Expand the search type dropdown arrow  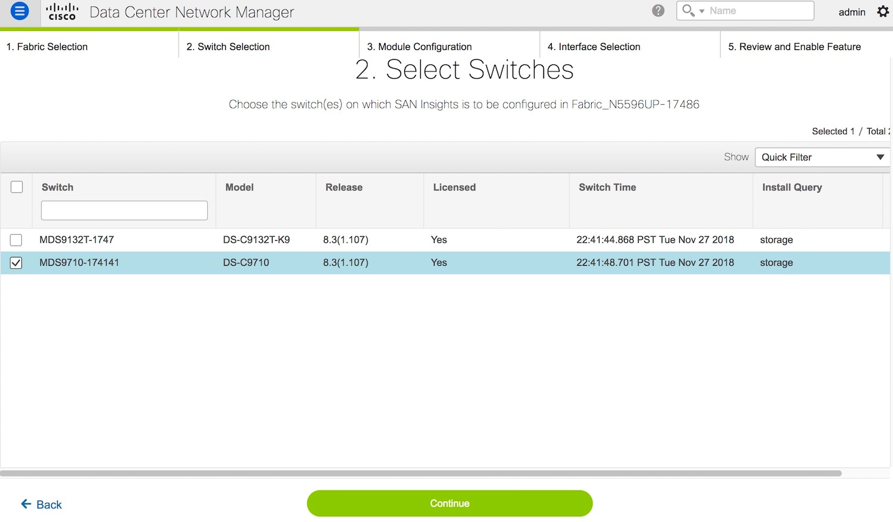point(702,11)
